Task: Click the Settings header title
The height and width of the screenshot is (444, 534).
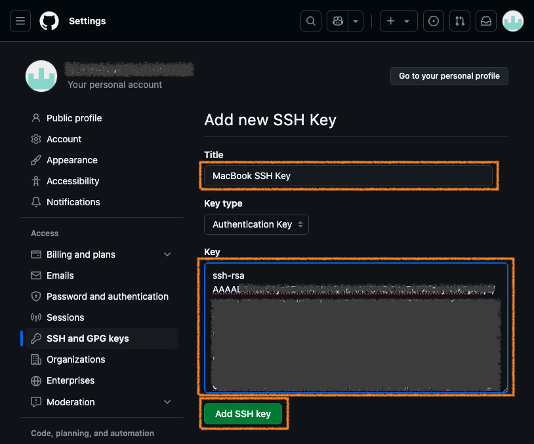Action: point(87,21)
